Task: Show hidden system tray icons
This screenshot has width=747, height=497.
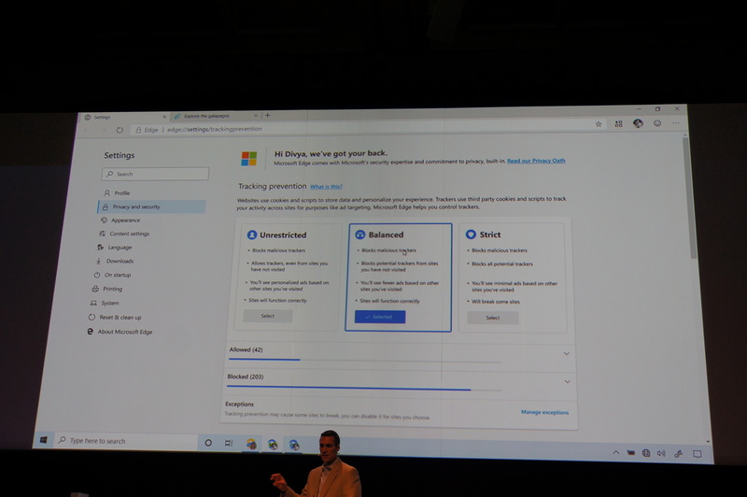Action: [616, 452]
